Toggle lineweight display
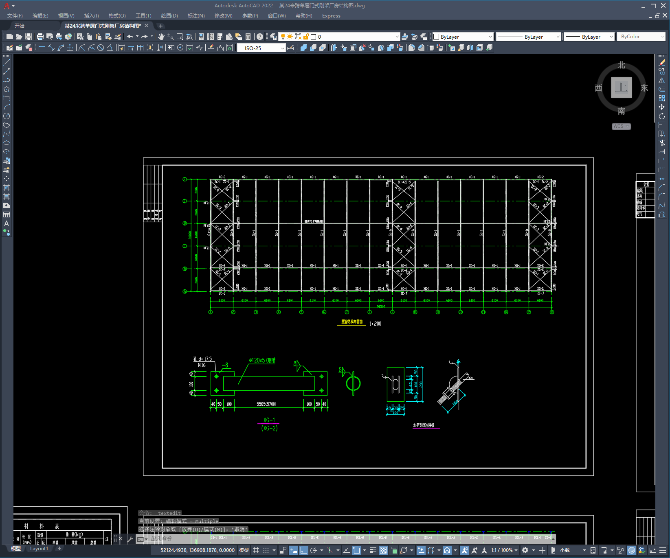670x558 pixels. tap(373, 550)
